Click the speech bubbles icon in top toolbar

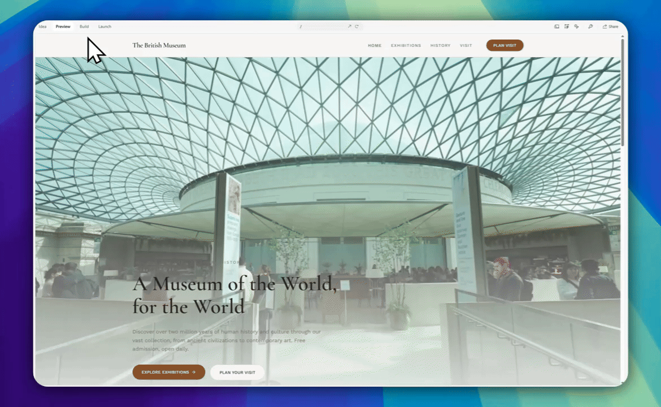click(577, 27)
